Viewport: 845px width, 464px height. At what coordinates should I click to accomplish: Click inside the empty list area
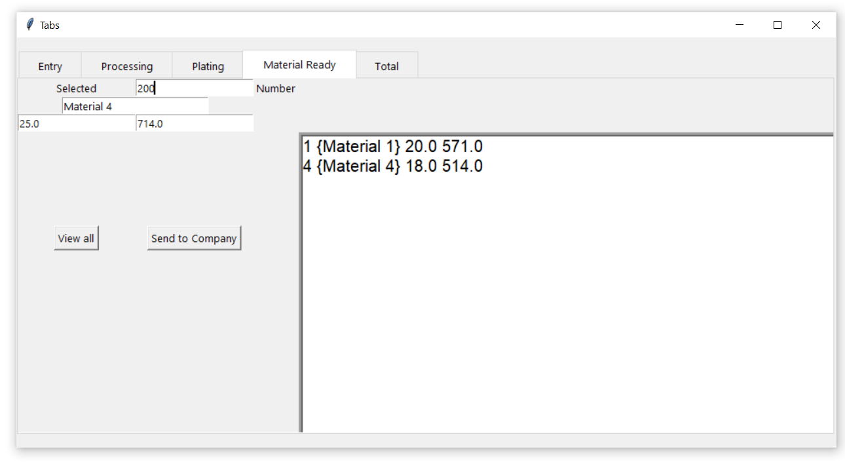pyautogui.click(x=563, y=295)
